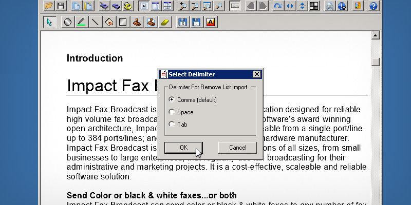Screen dimensions: 411x205
Task: Pick the diagonal line drawing tool
Action: pyautogui.click(x=95, y=22)
